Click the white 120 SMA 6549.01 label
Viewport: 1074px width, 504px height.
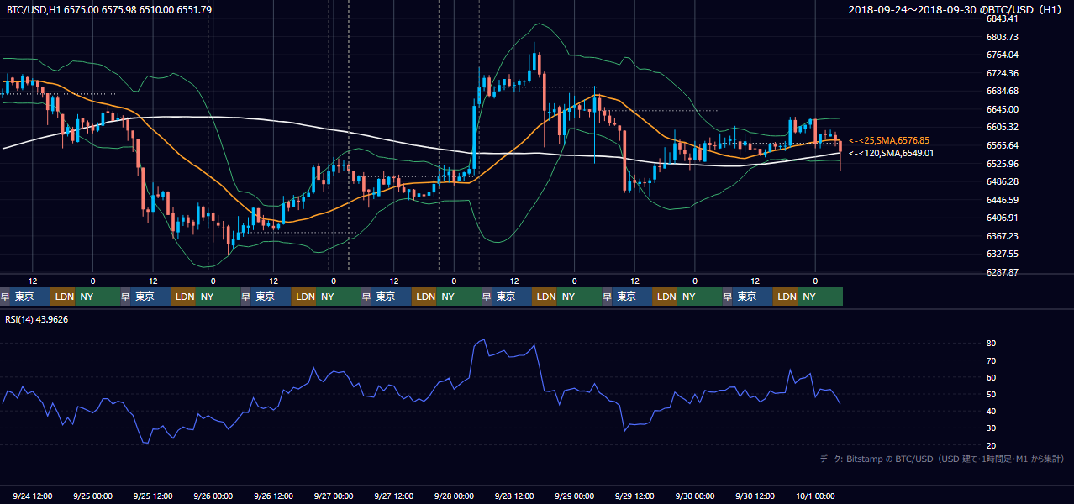coord(891,153)
